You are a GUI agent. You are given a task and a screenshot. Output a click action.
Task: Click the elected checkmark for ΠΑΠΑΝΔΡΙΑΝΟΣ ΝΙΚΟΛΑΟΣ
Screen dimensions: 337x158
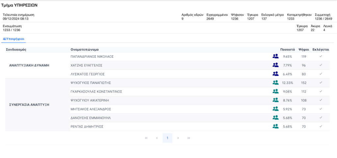pyautogui.click(x=321, y=56)
